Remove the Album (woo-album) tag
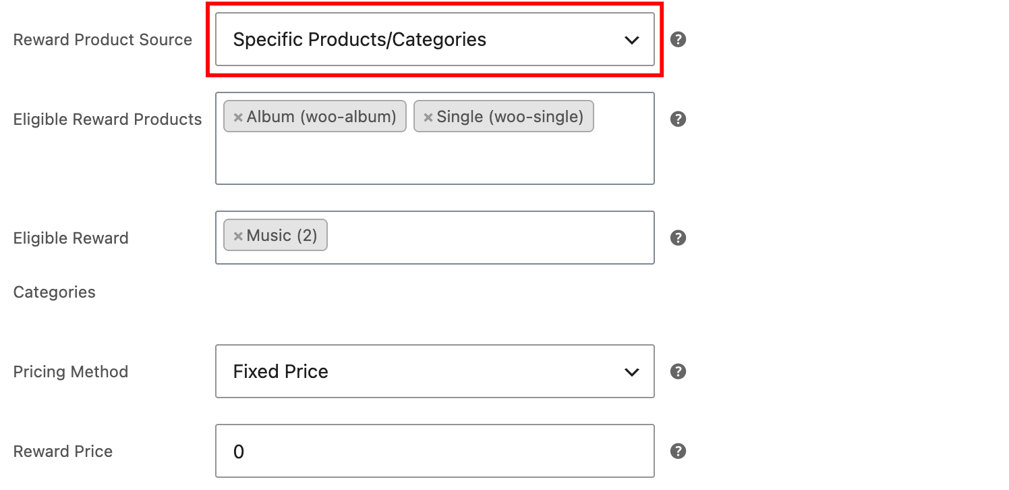This screenshot has width=1009, height=490. tap(238, 117)
